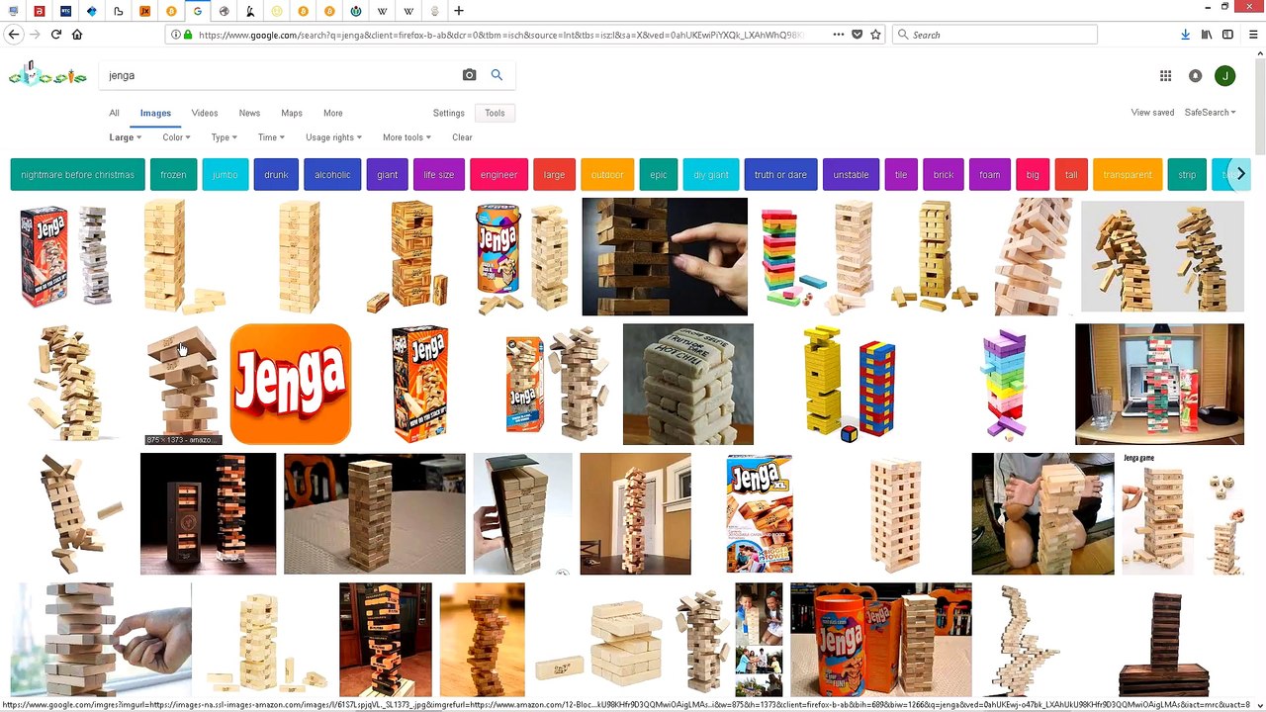Submit search with magnifier button

point(497,75)
